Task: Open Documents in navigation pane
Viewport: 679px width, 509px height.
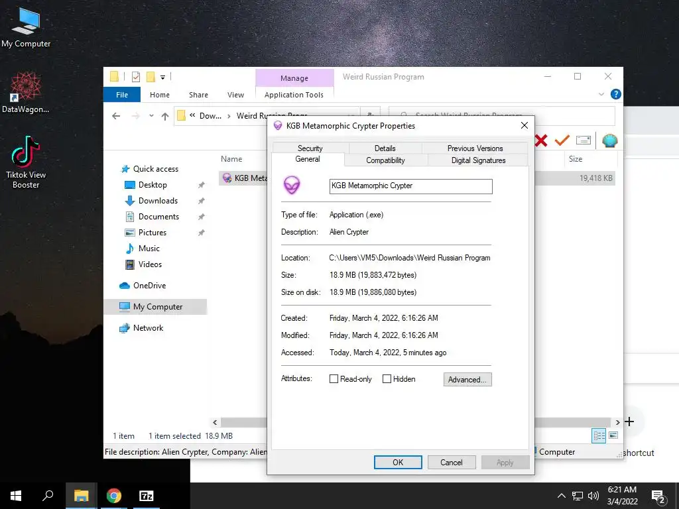Action: point(158,217)
